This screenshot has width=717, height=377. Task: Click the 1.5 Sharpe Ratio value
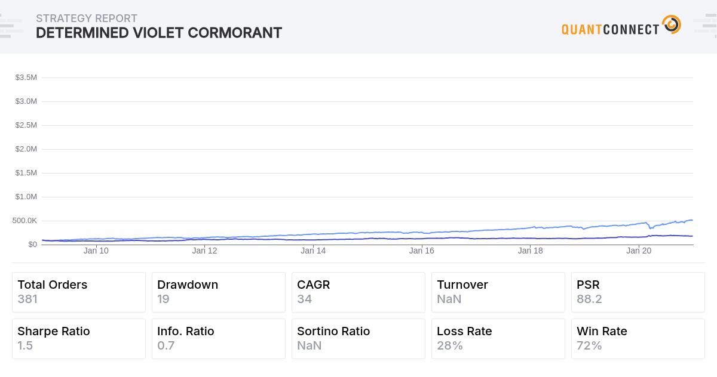(x=25, y=345)
